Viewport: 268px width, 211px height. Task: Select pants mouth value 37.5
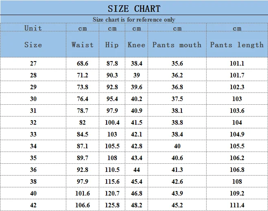pyautogui.click(x=177, y=99)
